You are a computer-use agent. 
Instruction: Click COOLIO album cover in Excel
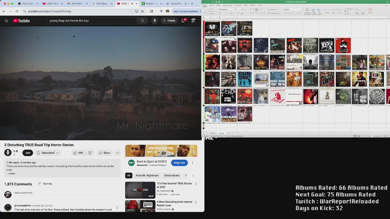coord(360,62)
